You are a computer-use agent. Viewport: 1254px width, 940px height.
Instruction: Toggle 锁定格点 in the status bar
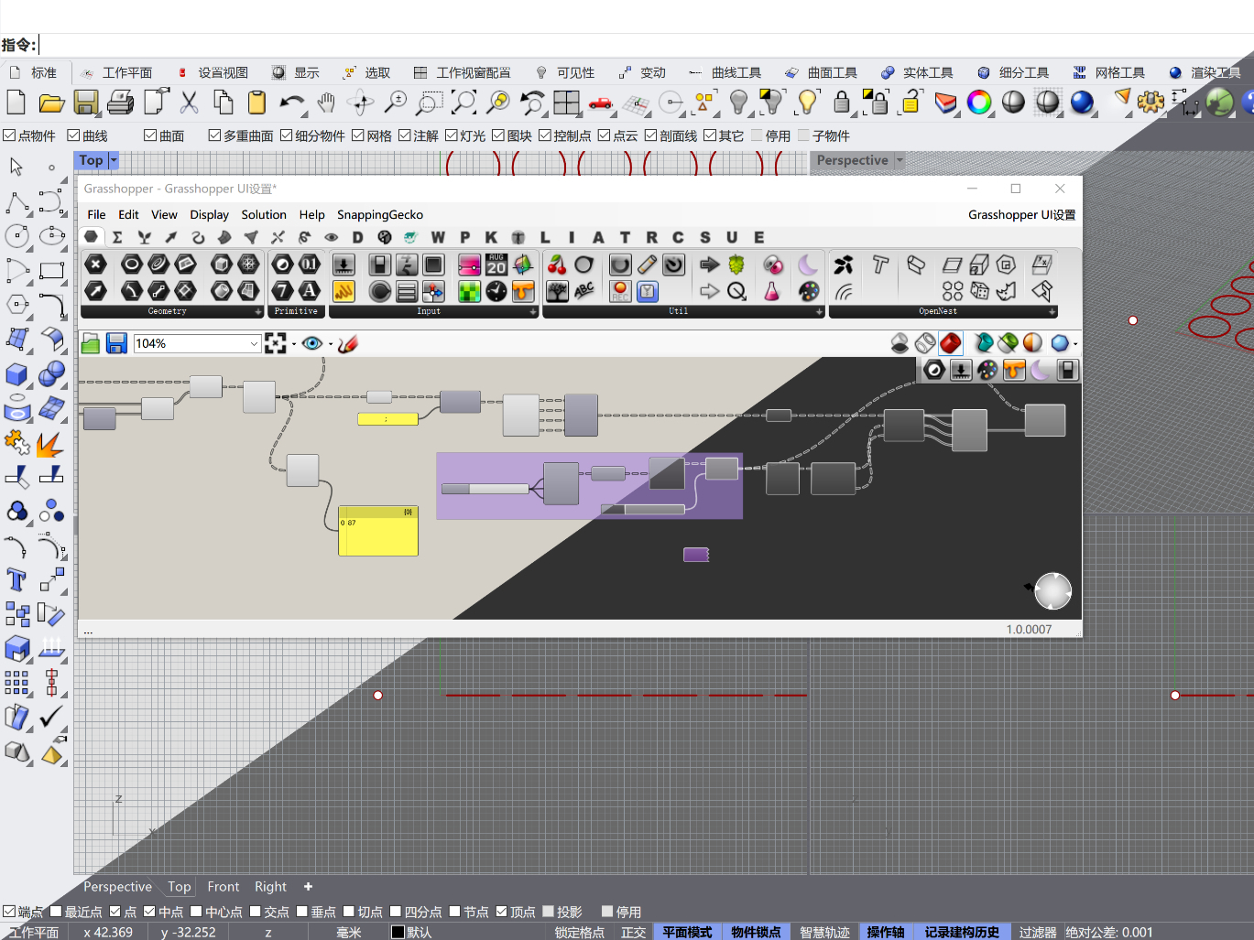tap(579, 932)
